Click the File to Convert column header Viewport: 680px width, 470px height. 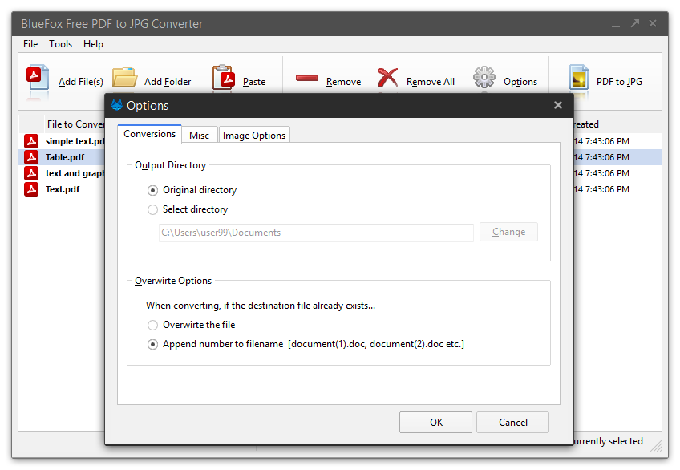tap(75, 124)
